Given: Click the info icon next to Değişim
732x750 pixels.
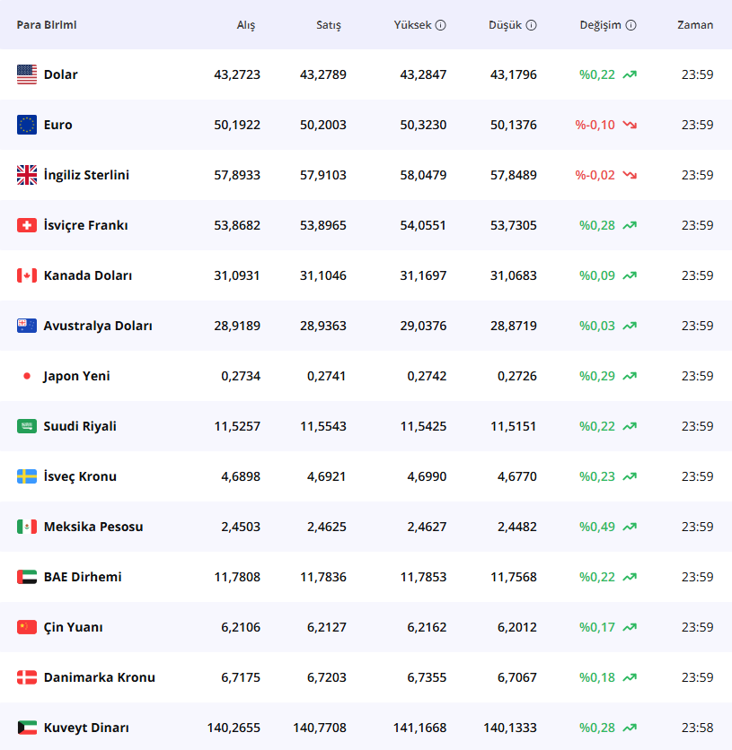Looking at the screenshot, I should [631, 25].
